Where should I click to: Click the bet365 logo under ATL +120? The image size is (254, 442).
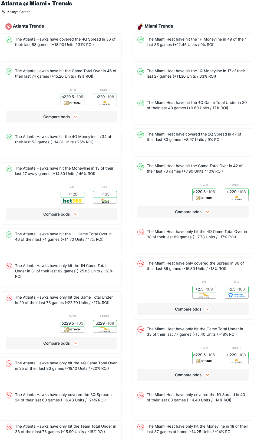tap(72, 201)
